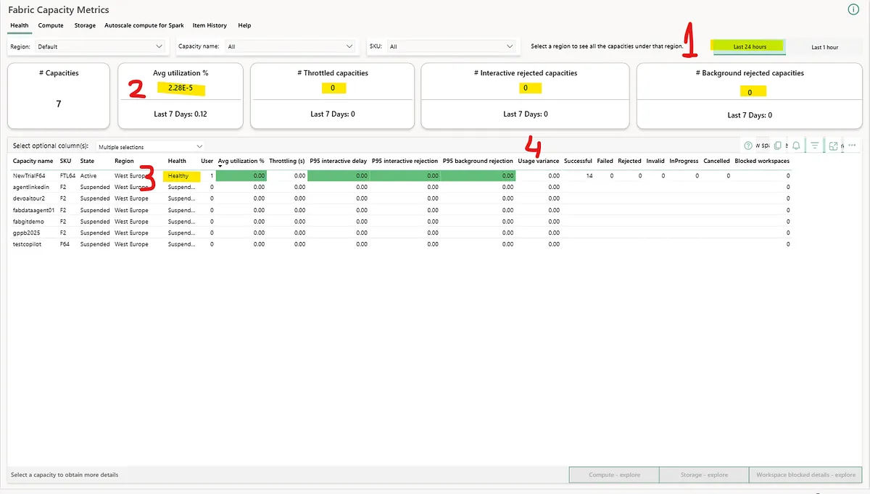Open the Capacity name dropdown
870x494 pixels.
(290, 46)
